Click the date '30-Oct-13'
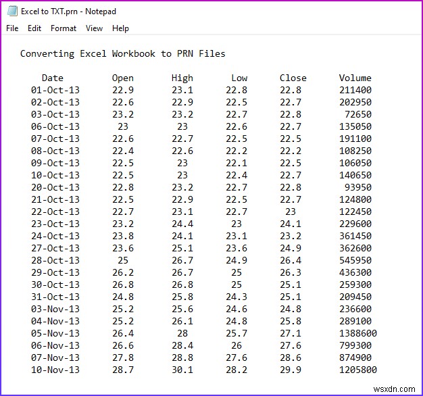This screenshot has height=396, width=423. (x=55, y=284)
